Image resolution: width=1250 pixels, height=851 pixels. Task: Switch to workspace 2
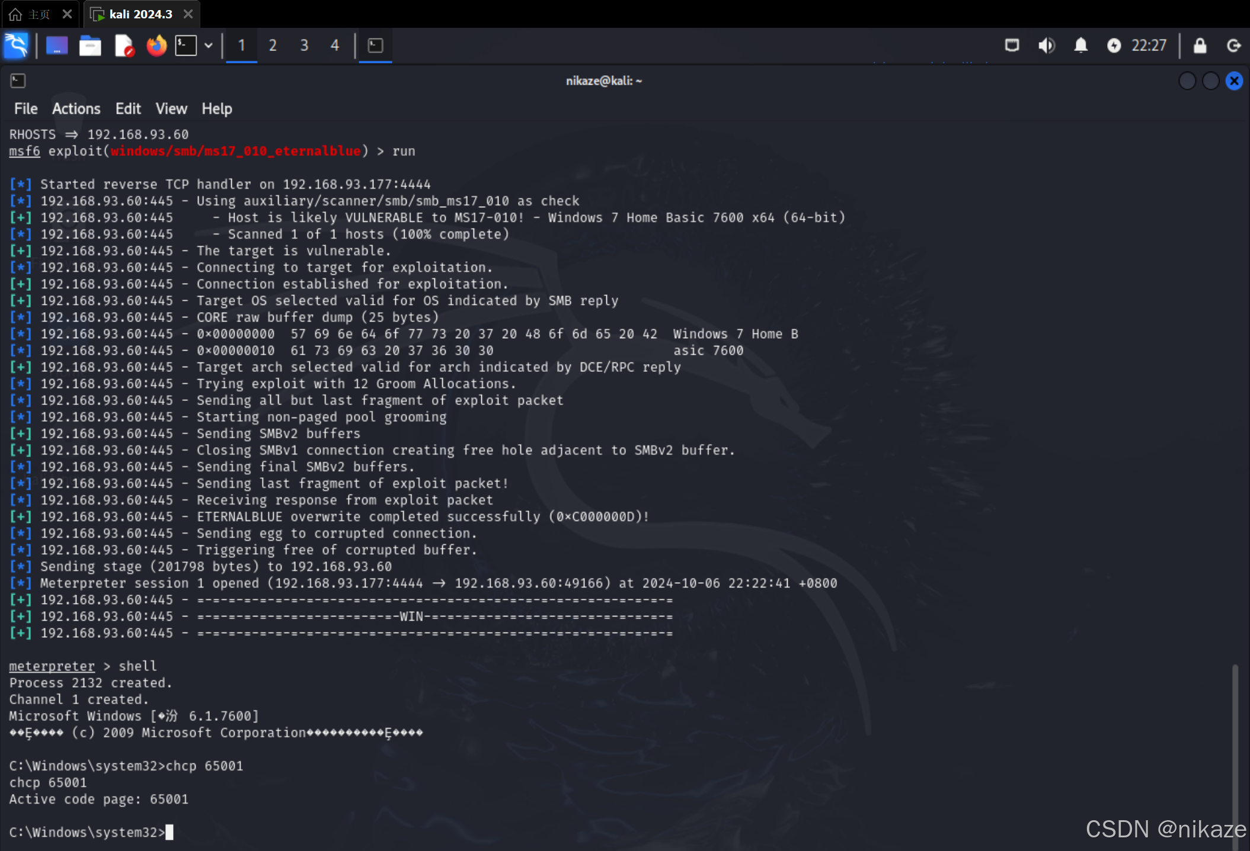point(273,46)
